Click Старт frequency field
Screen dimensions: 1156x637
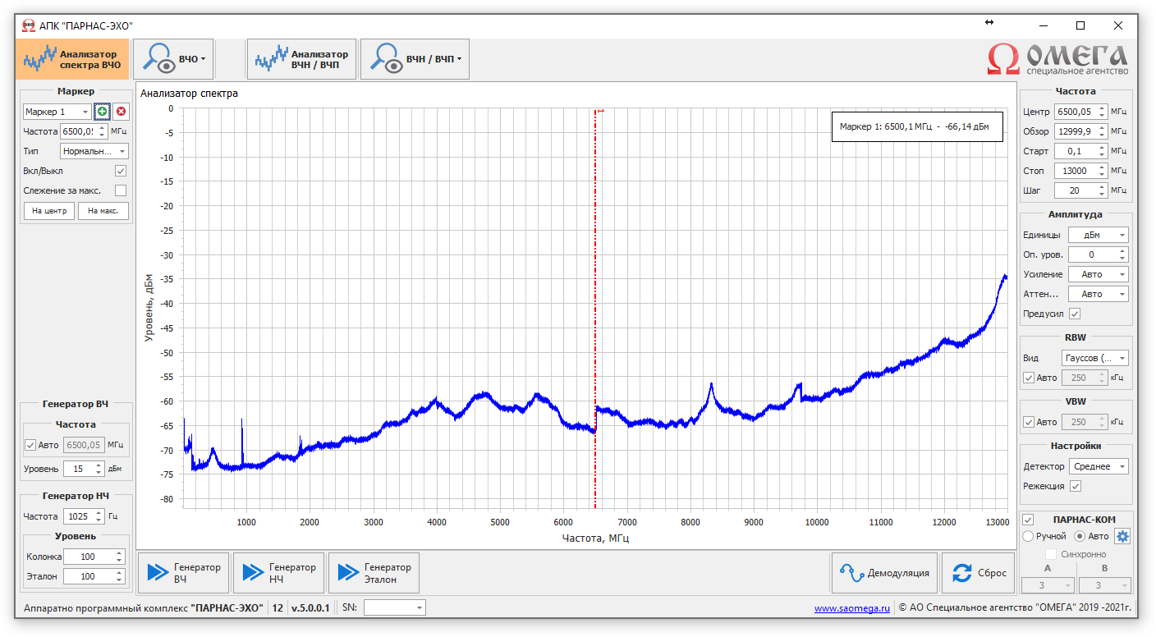coord(1081,151)
